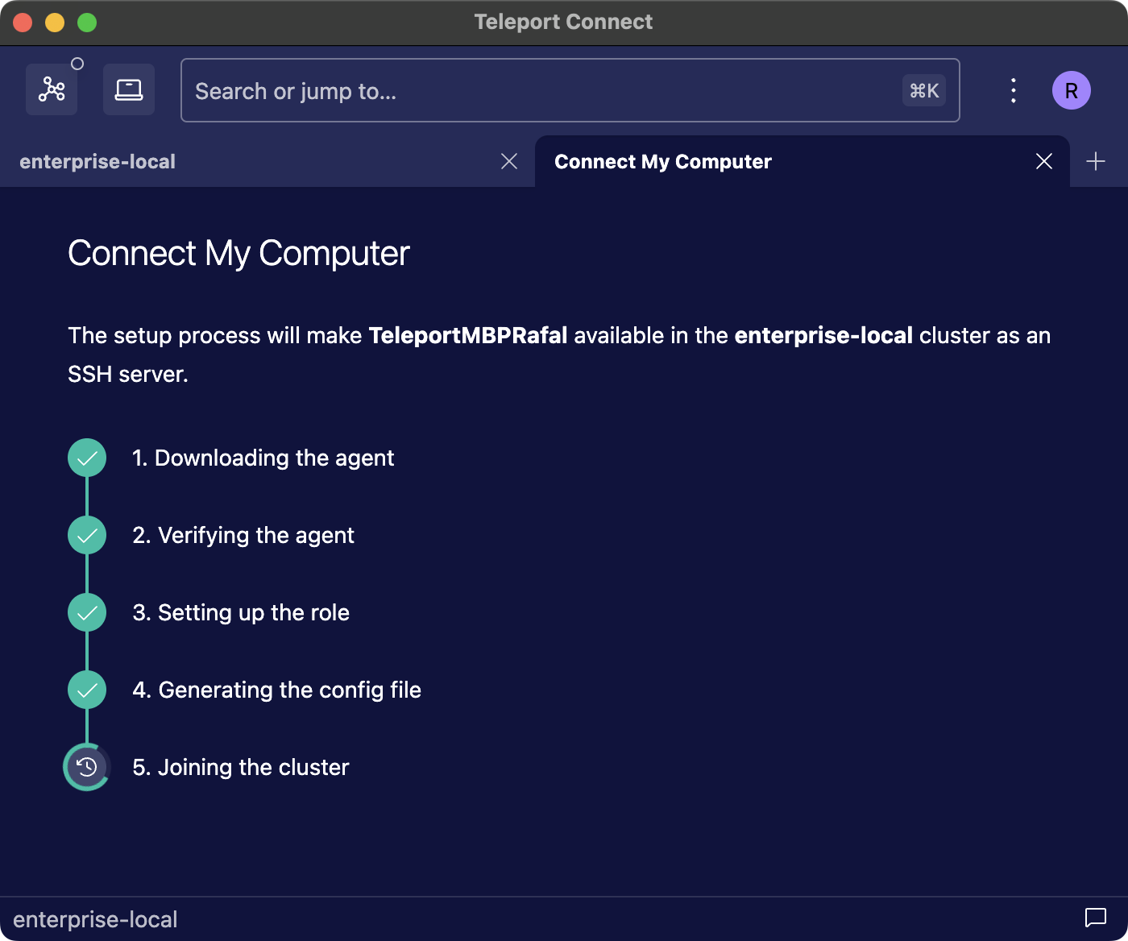Open the additional actions kebab menu
Image resolution: width=1128 pixels, height=941 pixels.
1013,90
